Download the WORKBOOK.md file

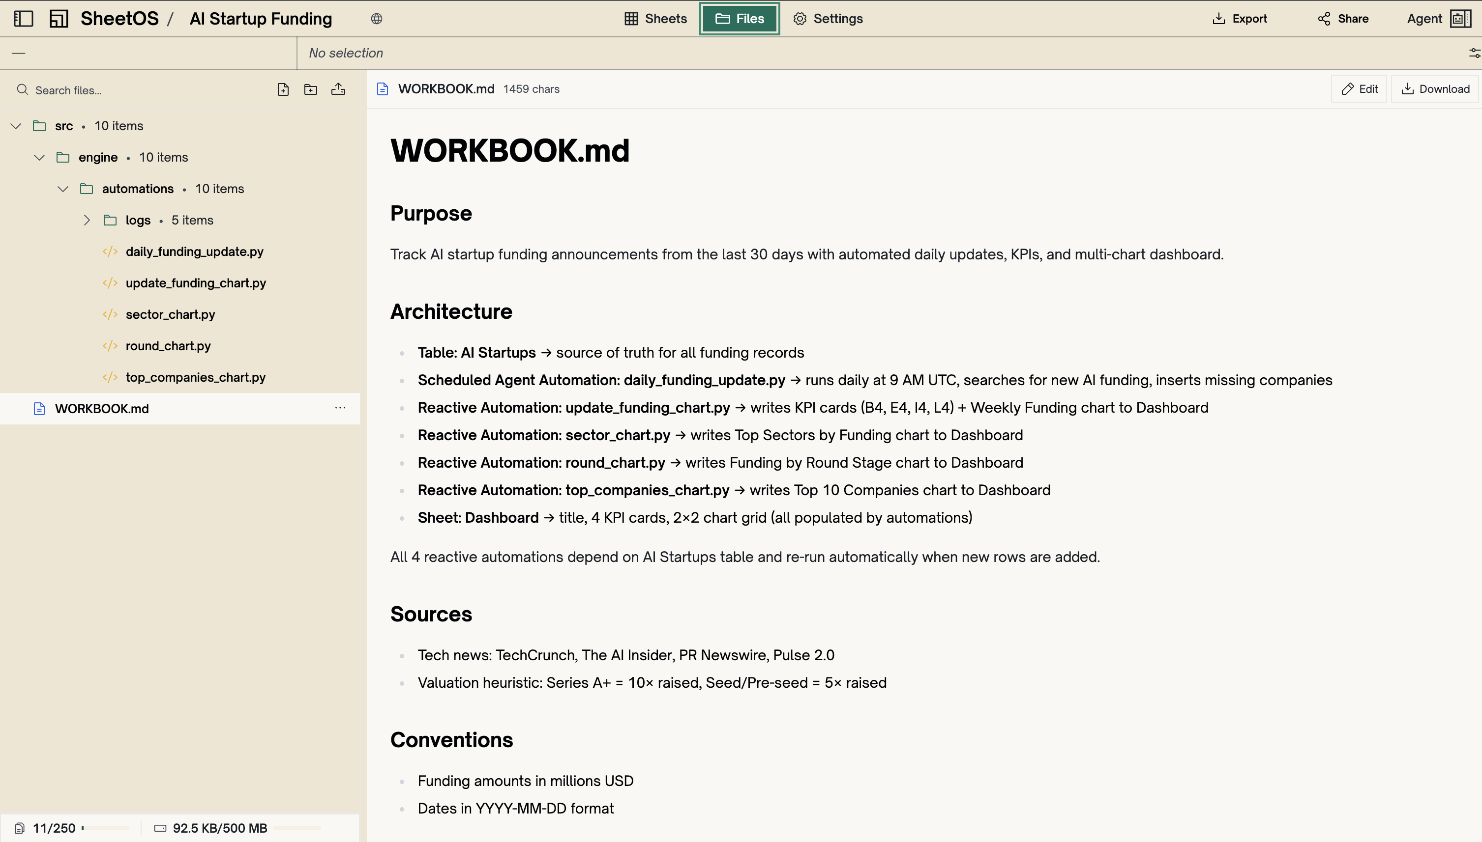[x=1436, y=88]
